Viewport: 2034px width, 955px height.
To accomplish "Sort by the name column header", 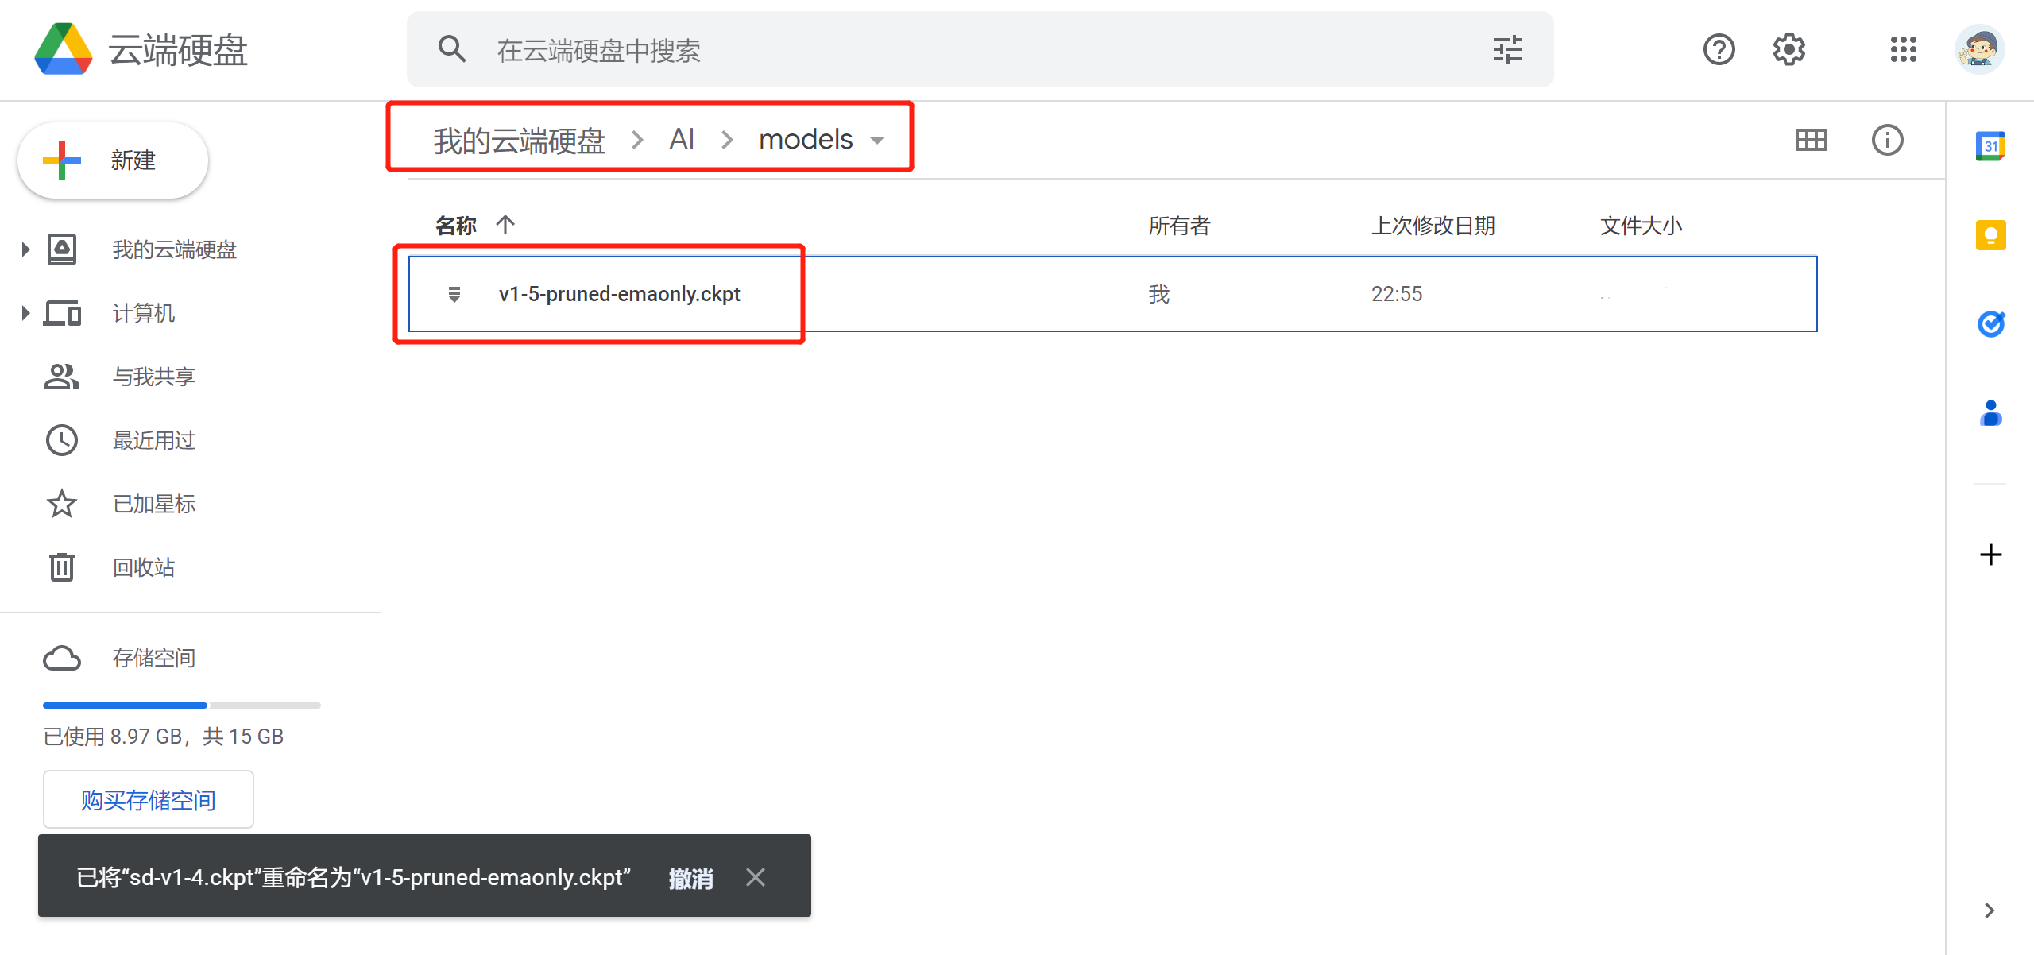I will click(455, 226).
